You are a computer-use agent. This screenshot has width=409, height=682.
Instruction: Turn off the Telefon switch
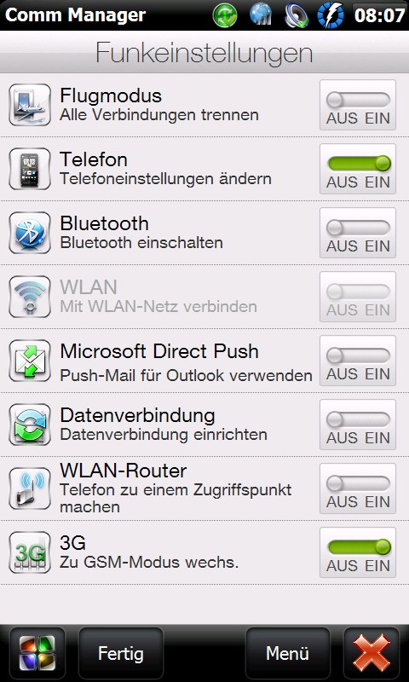pos(358,169)
